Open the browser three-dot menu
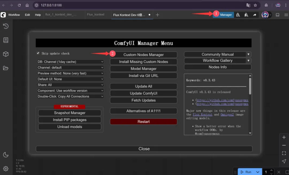 click(286, 5)
